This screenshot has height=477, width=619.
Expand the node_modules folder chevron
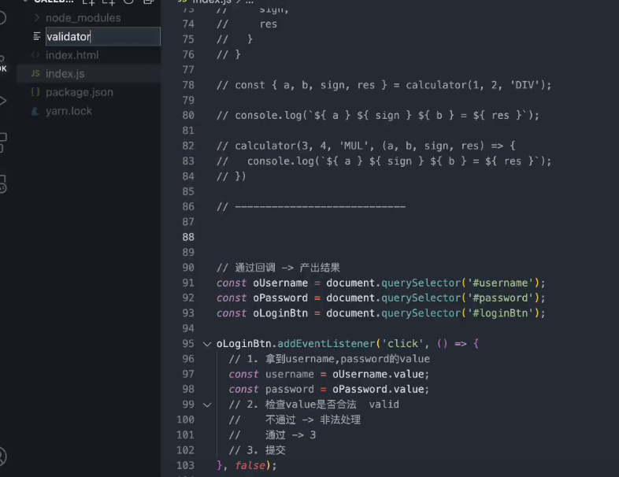(37, 18)
